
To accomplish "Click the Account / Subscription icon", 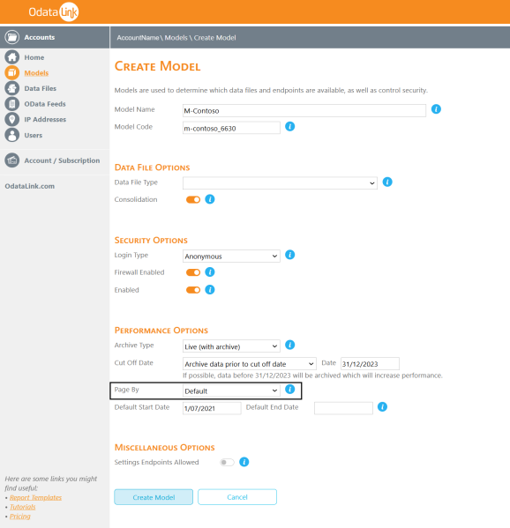I will pos(11,160).
